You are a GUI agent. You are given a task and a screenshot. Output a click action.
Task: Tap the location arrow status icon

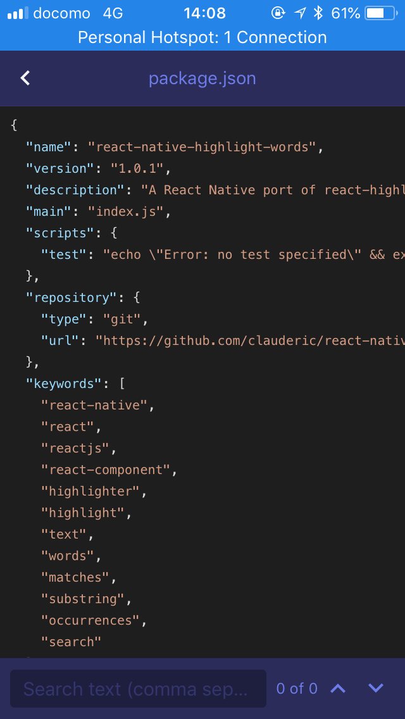point(299,13)
